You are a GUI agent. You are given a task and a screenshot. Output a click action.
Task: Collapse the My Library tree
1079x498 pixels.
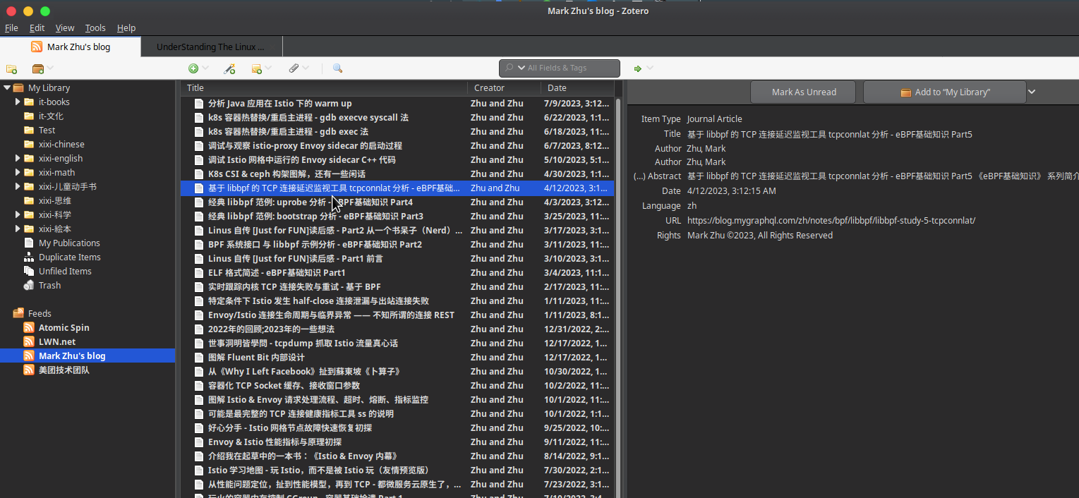(7, 87)
